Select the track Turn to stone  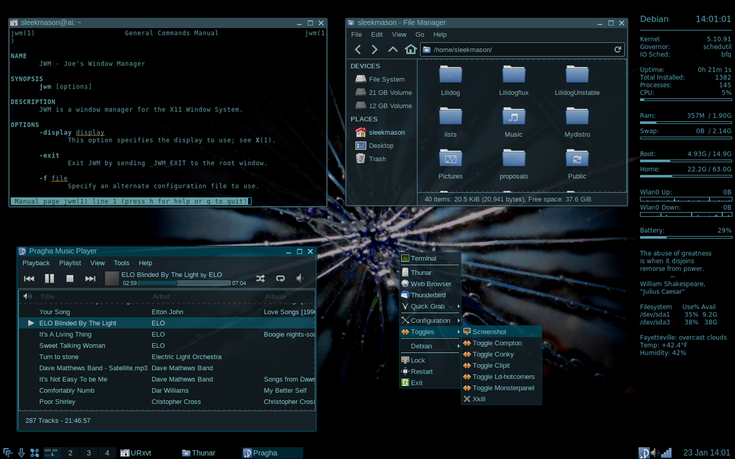[167, 357]
